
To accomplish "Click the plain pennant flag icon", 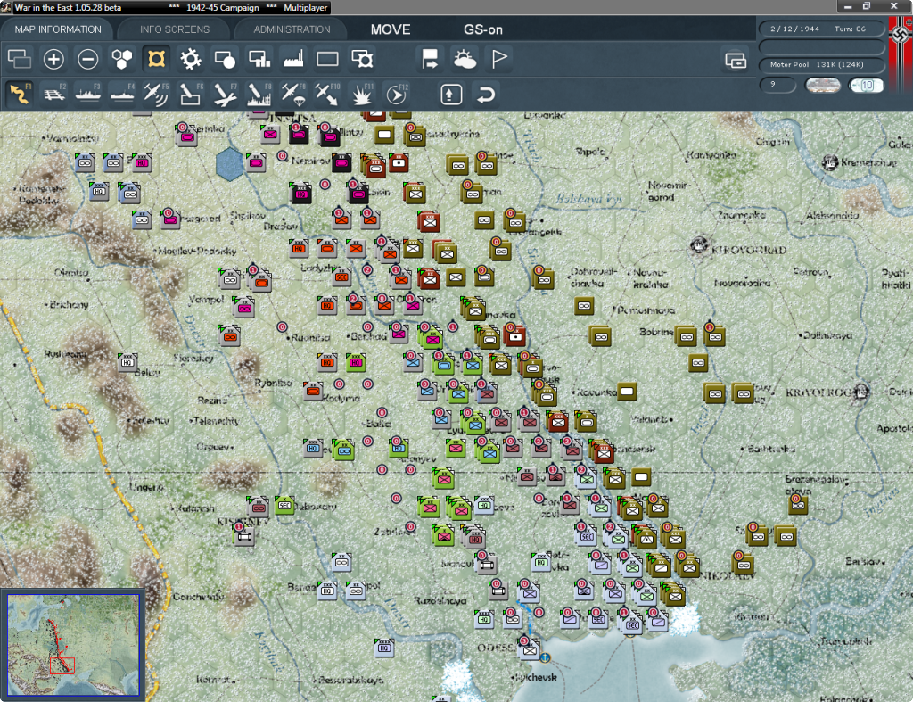I will 499,59.
